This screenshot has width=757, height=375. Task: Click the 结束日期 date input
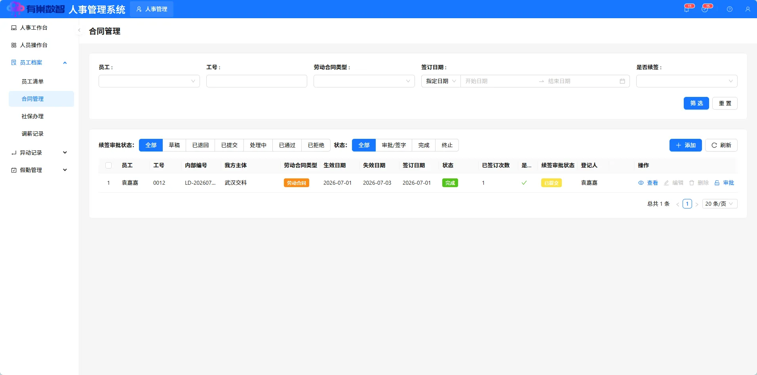pyautogui.click(x=582, y=81)
